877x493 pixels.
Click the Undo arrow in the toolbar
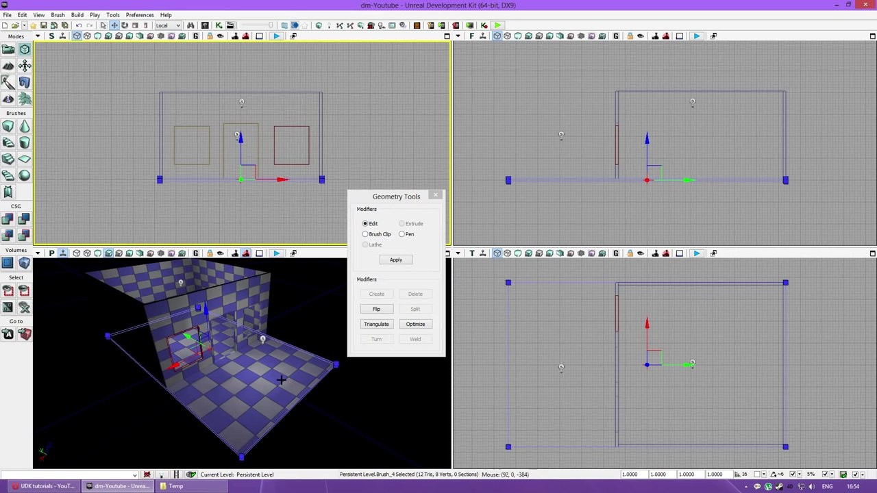tap(79, 25)
